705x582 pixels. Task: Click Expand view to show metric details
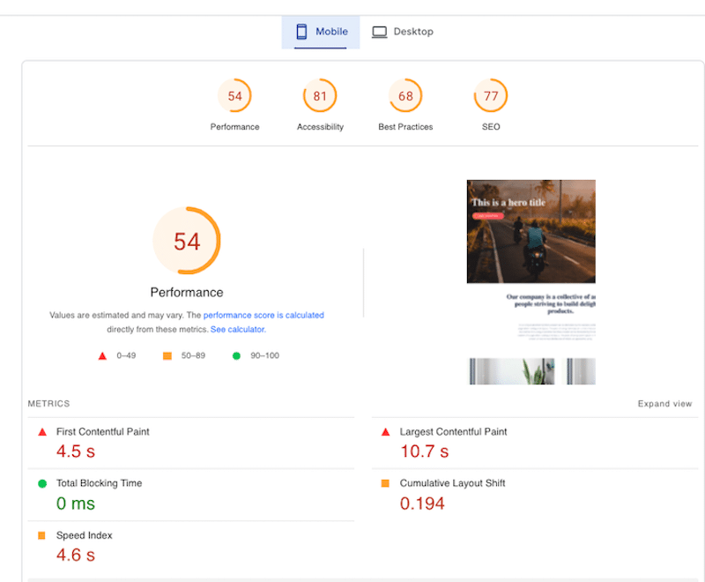(664, 403)
